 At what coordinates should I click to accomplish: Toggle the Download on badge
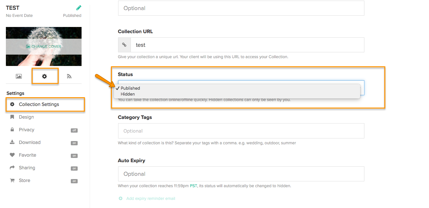click(74, 143)
